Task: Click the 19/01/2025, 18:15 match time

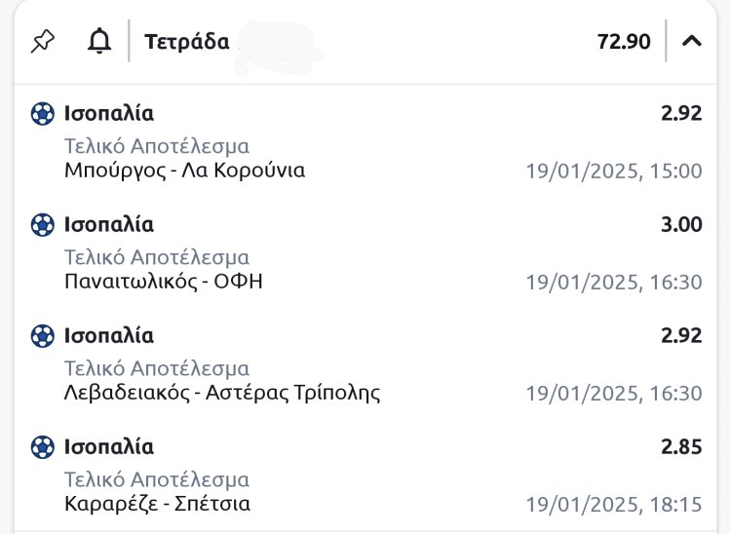Action: tap(613, 505)
